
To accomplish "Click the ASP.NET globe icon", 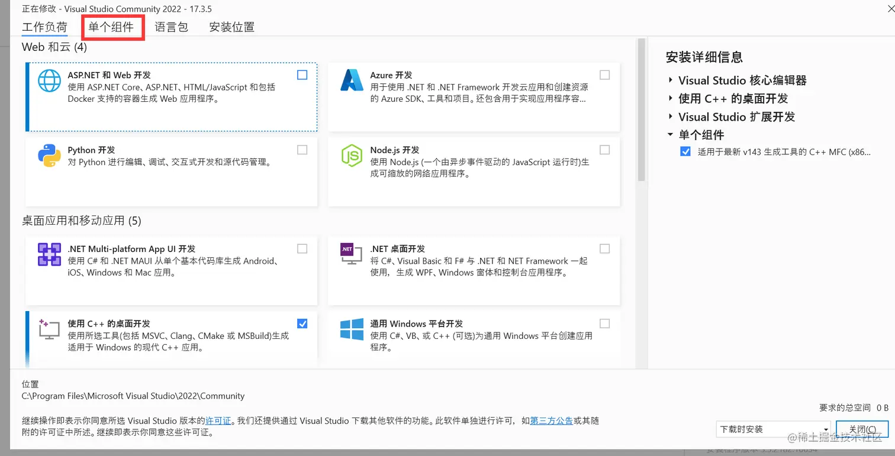I will 50,80.
